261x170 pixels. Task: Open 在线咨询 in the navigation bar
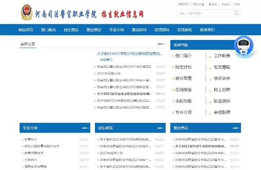(x=162, y=30)
